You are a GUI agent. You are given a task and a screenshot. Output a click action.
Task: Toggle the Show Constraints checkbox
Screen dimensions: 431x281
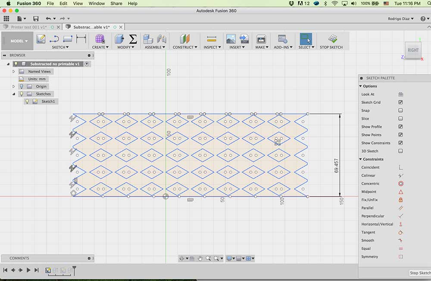400,143
